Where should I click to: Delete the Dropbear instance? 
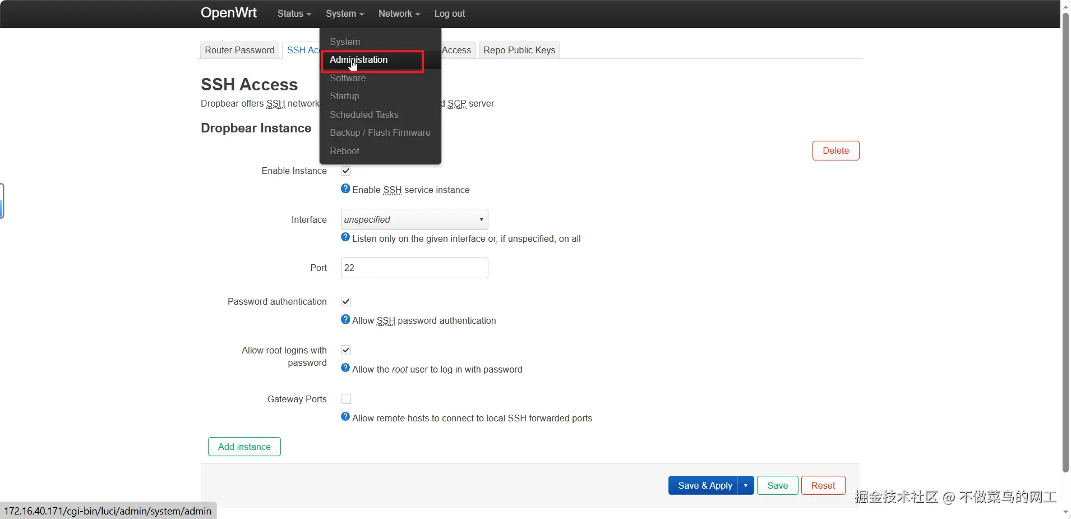point(835,150)
